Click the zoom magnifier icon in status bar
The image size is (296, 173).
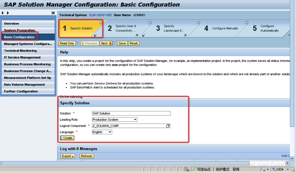click(x=273, y=169)
